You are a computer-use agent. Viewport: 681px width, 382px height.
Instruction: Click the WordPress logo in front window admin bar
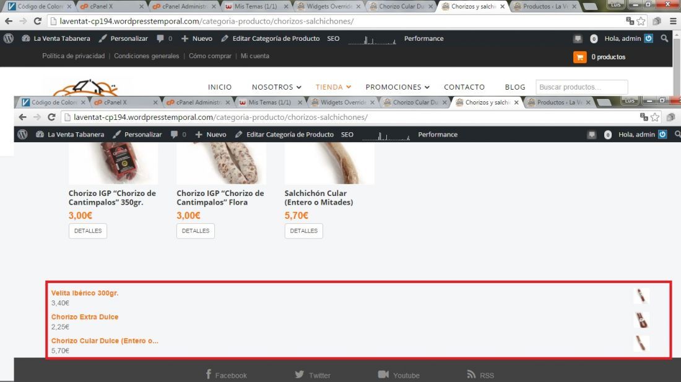click(x=22, y=134)
